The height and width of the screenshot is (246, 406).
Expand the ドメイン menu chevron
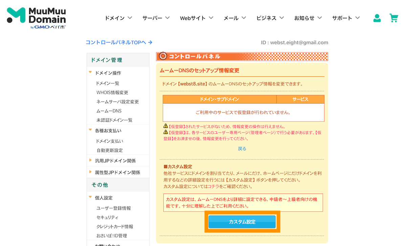pyautogui.click(x=130, y=18)
